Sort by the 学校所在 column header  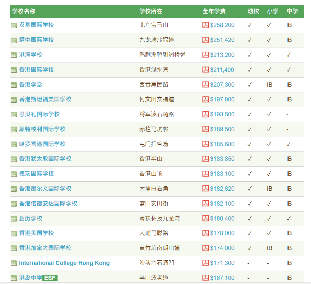[x=151, y=11]
